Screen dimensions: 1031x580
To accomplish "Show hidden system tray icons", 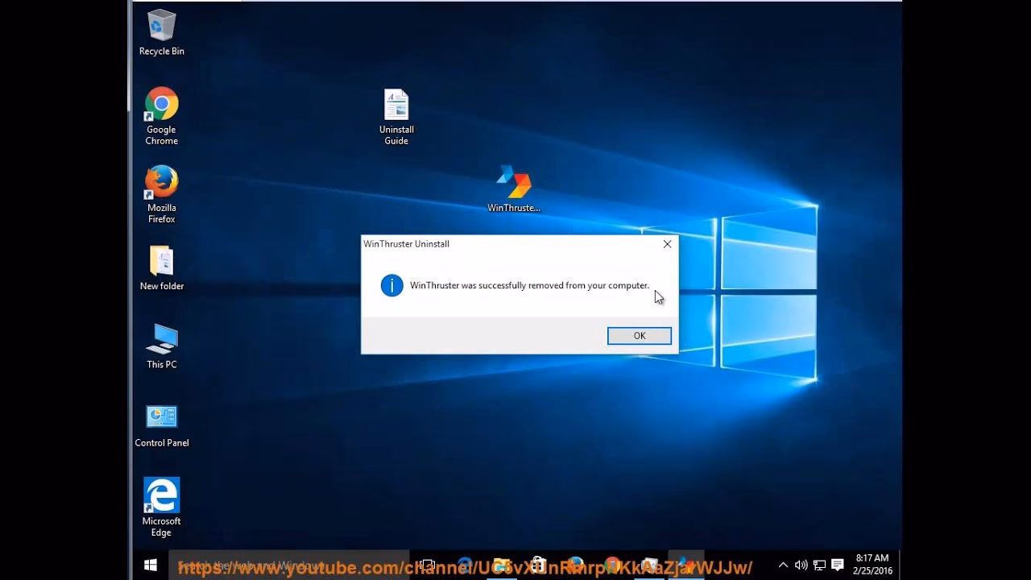I will pos(783,565).
